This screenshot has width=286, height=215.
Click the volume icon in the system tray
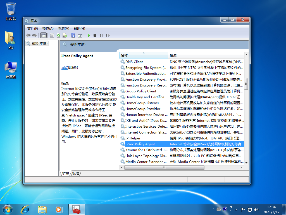click(x=256, y=209)
